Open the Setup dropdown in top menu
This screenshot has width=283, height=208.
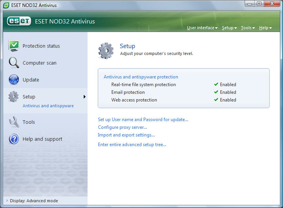pos(229,28)
